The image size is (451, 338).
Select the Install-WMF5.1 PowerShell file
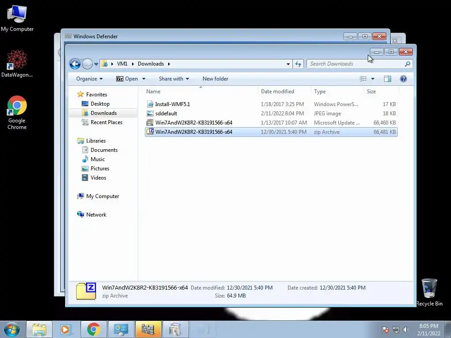[271, 104]
